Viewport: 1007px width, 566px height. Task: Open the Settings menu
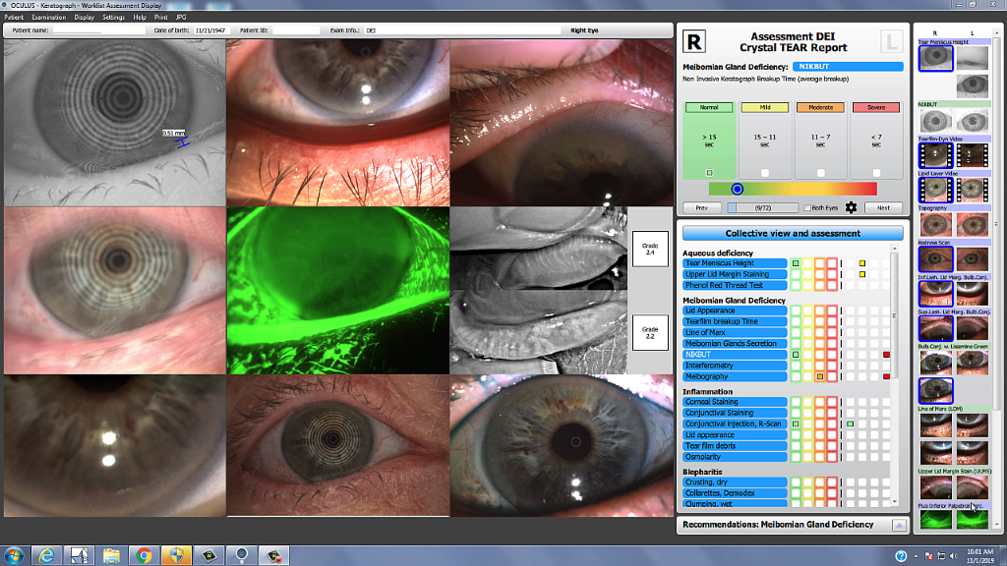coord(114,18)
